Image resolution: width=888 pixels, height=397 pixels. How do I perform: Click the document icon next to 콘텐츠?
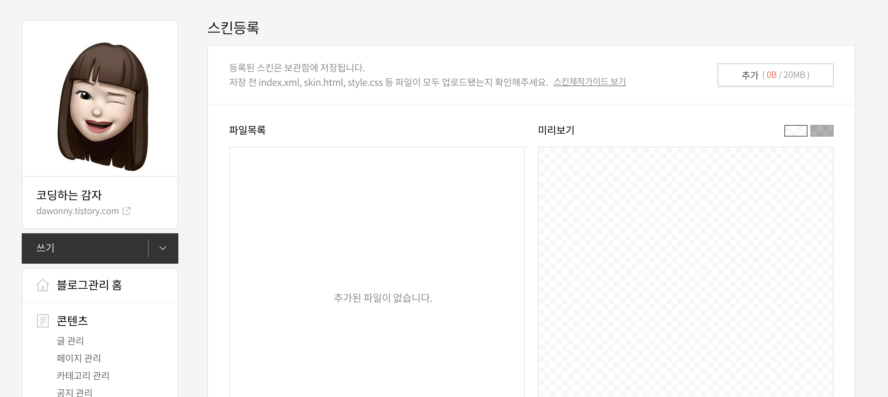(x=43, y=321)
